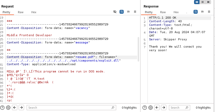Open Response search help icon
215x112 pixels.
coord(145,108)
